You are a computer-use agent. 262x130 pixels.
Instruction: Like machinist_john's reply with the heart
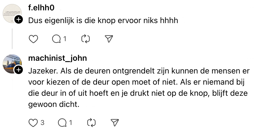click(33, 123)
